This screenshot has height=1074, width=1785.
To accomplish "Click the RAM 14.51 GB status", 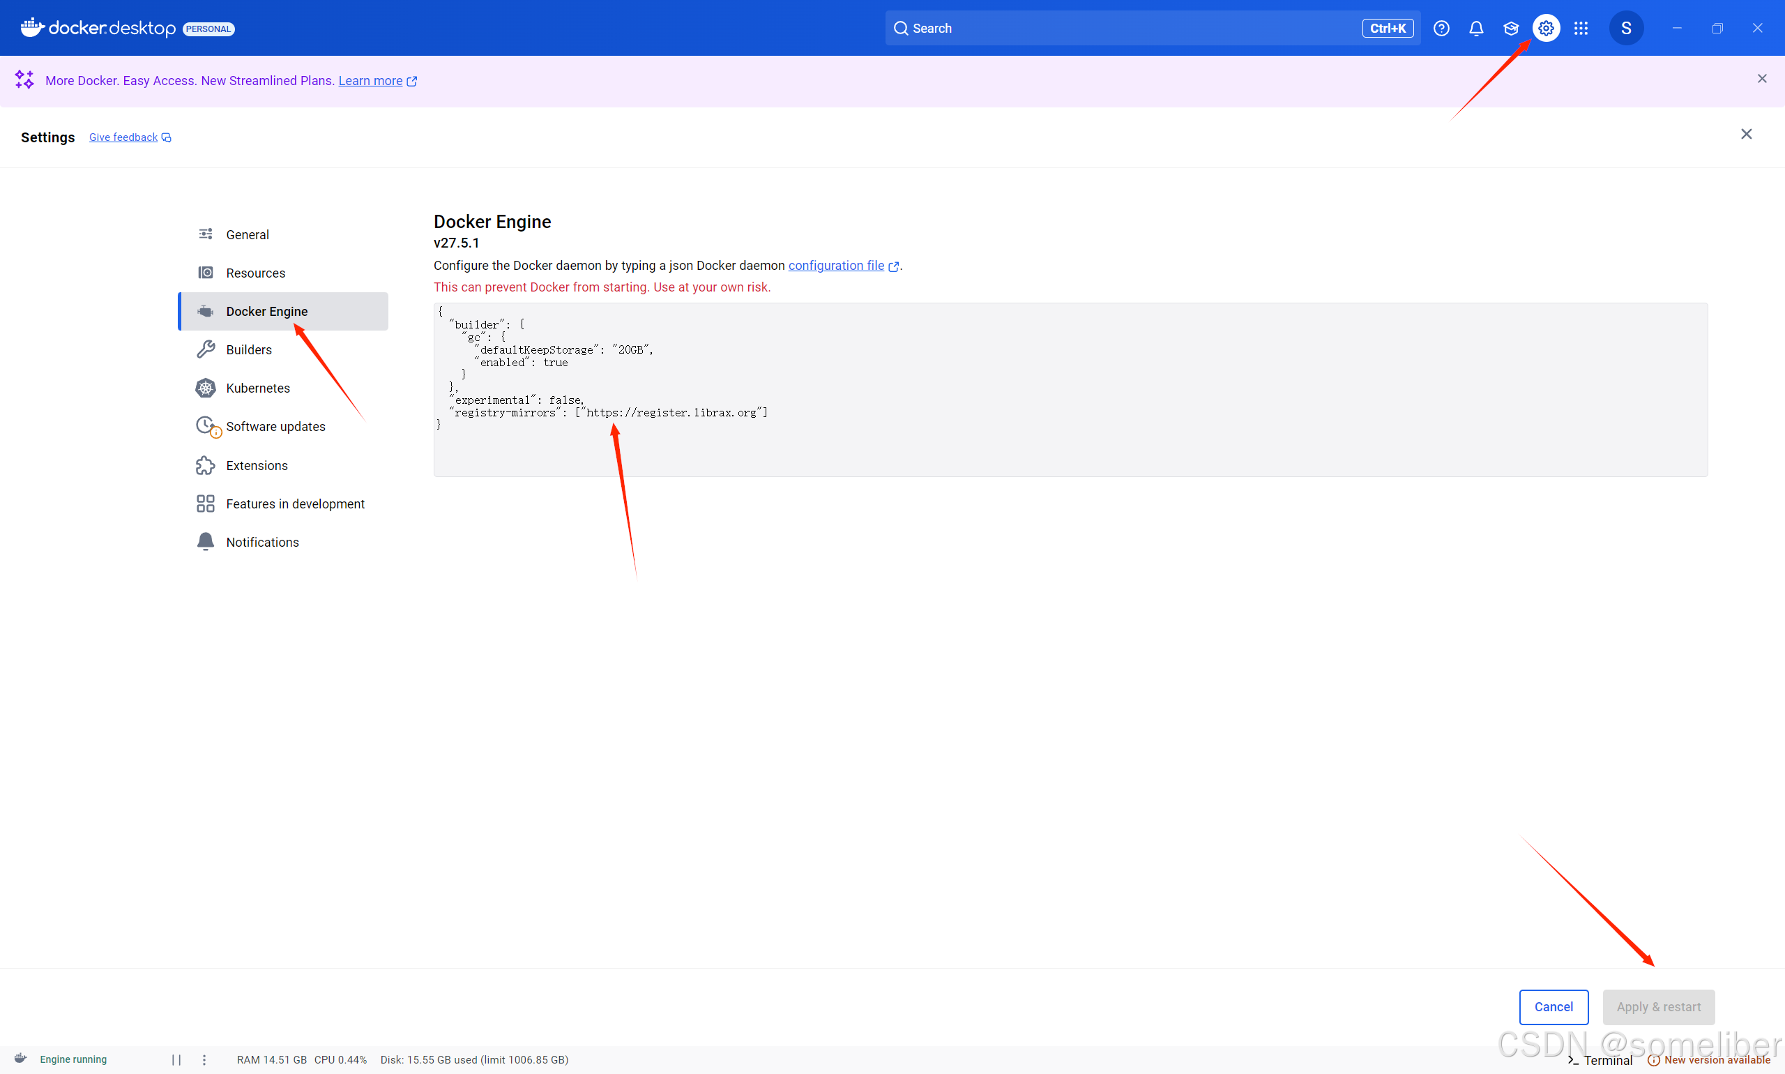I will pos(271,1059).
